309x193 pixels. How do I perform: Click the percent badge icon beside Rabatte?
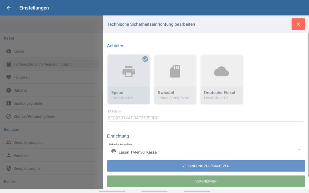coord(9,90)
